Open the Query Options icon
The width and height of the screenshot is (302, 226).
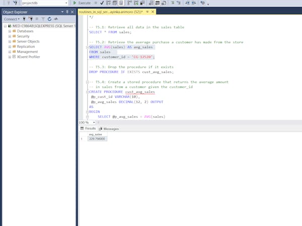(x=115, y=3)
